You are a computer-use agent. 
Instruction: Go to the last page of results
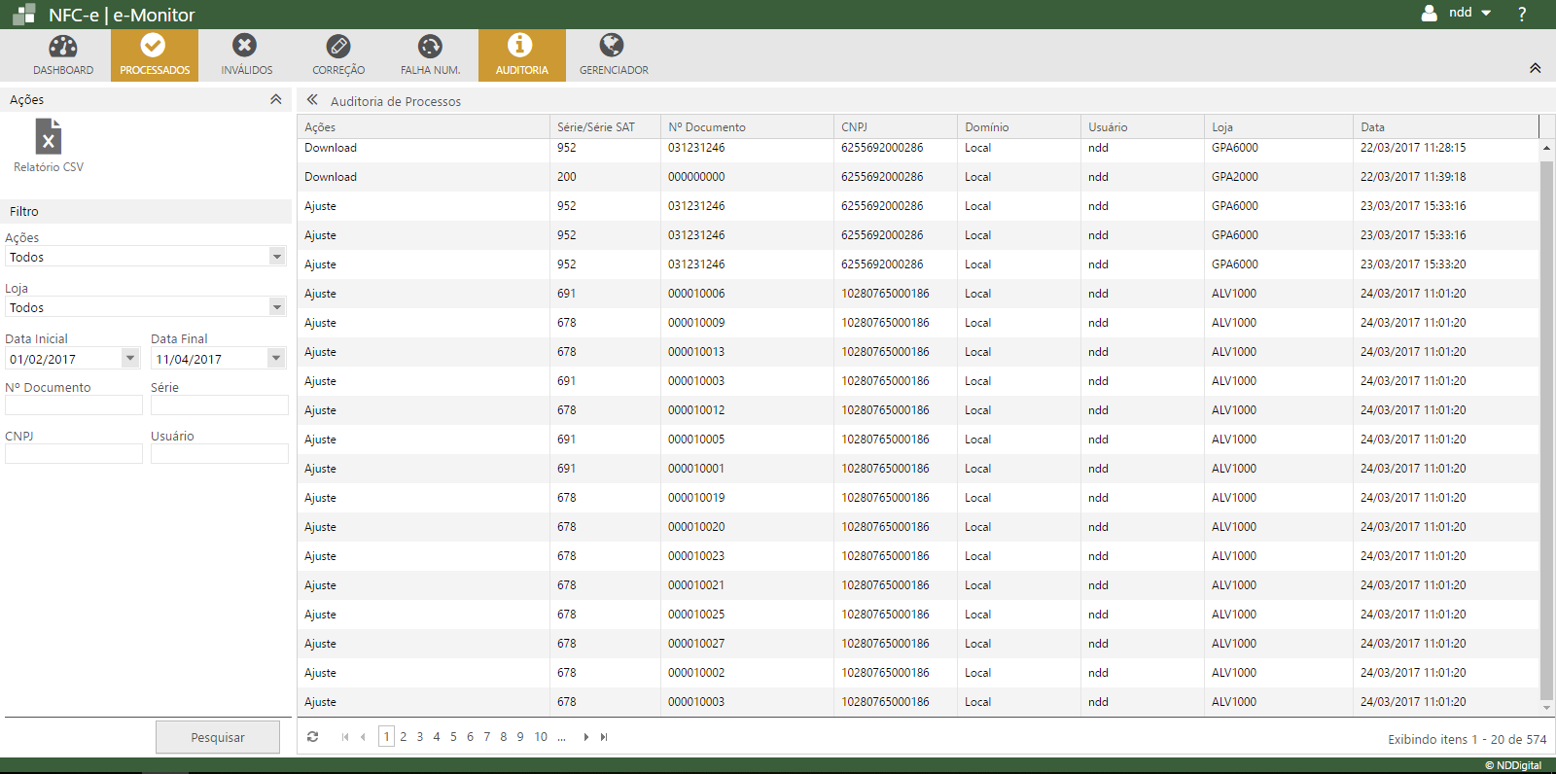point(604,737)
